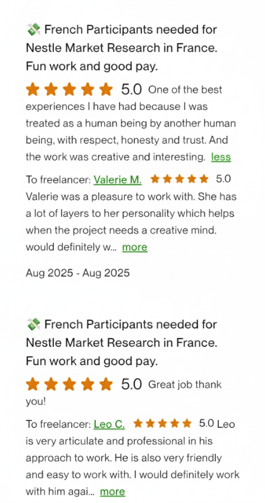Open Leo C.'s freelancer profile
The height and width of the screenshot is (503, 265).
109,424
